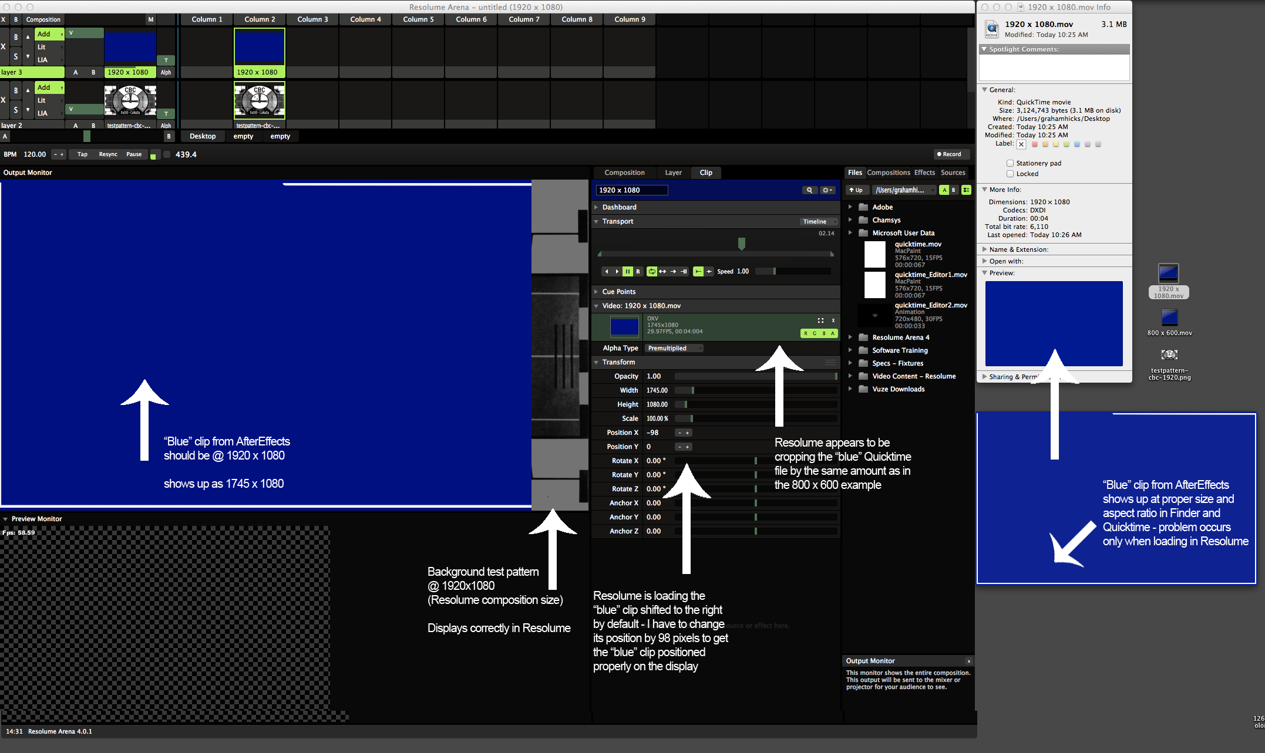Adjust the Speed slider

coord(793,271)
